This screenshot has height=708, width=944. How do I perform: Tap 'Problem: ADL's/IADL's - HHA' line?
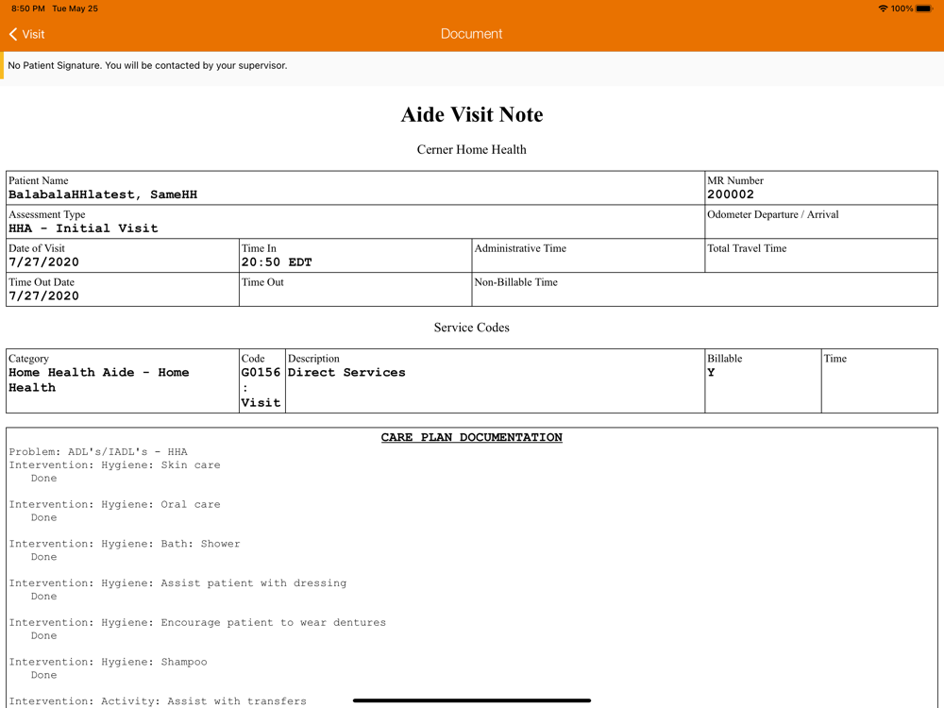click(98, 451)
